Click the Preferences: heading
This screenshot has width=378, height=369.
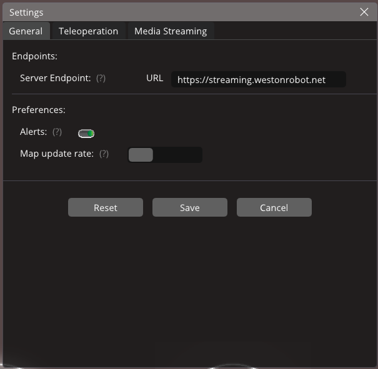39,110
